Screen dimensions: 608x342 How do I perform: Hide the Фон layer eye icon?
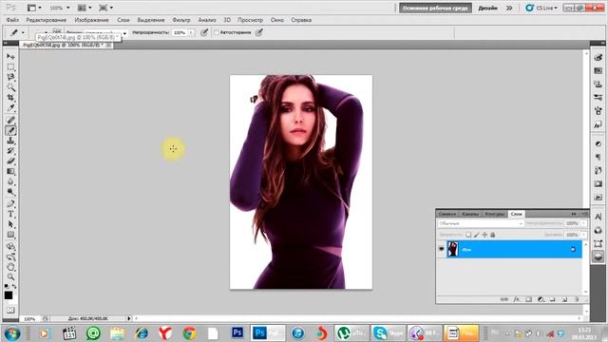(x=441, y=249)
